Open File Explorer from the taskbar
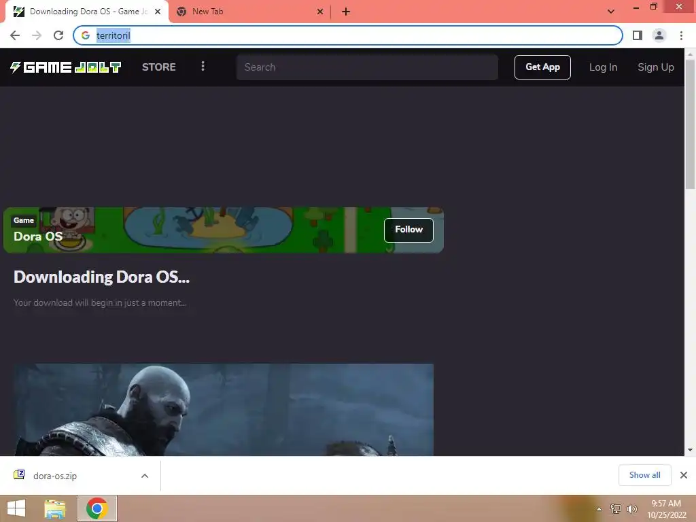This screenshot has height=522, width=696. pyautogui.click(x=55, y=508)
